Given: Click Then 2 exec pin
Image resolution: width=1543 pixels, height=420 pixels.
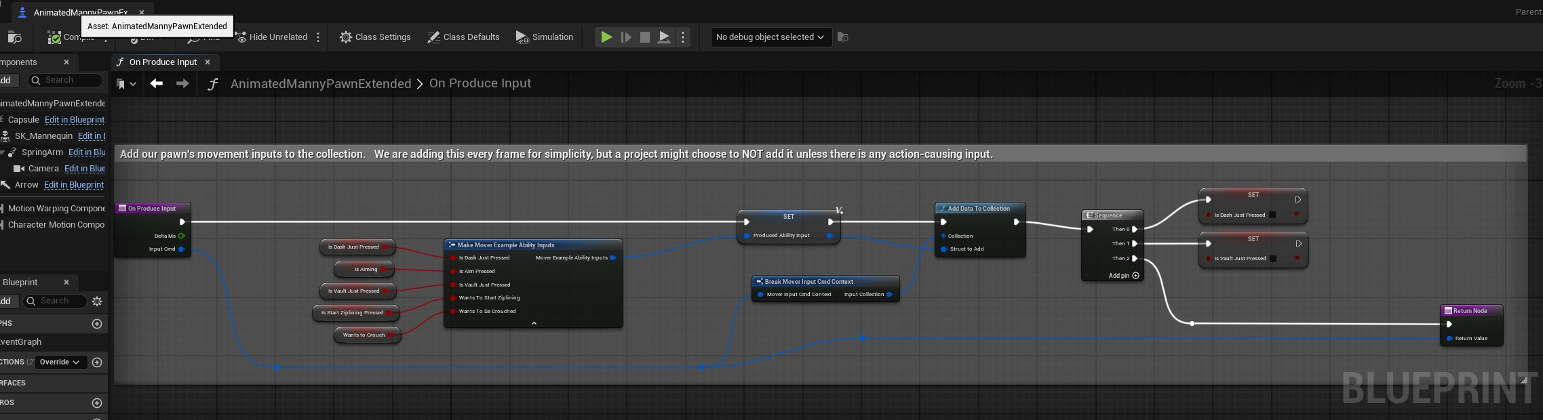Looking at the screenshot, I should pyautogui.click(x=1135, y=259).
